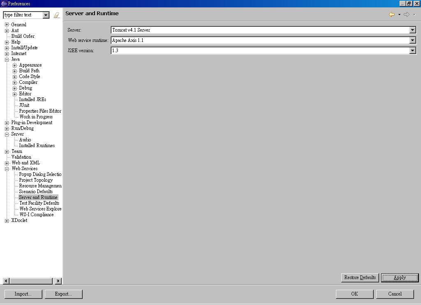Expand the Run/Debug node
The height and width of the screenshot is (305, 421).
[x=7, y=129]
